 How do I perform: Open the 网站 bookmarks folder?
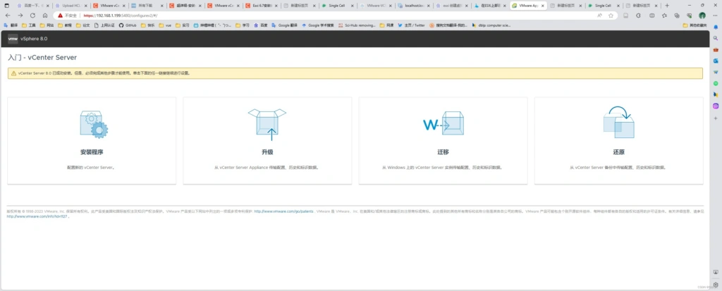47,25
